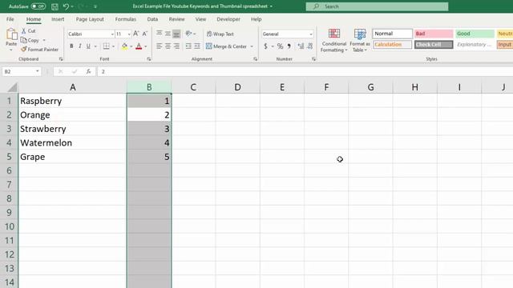Viewport: 513px width, 288px height.
Task: Decrease font size
Action: click(144, 34)
